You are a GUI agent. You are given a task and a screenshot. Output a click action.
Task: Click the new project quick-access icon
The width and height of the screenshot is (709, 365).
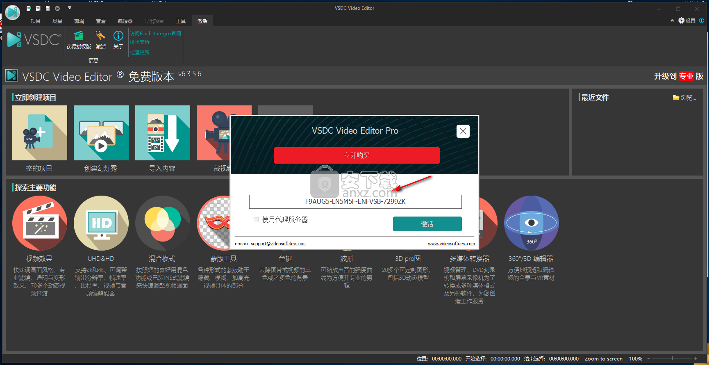click(x=29, y=8)
